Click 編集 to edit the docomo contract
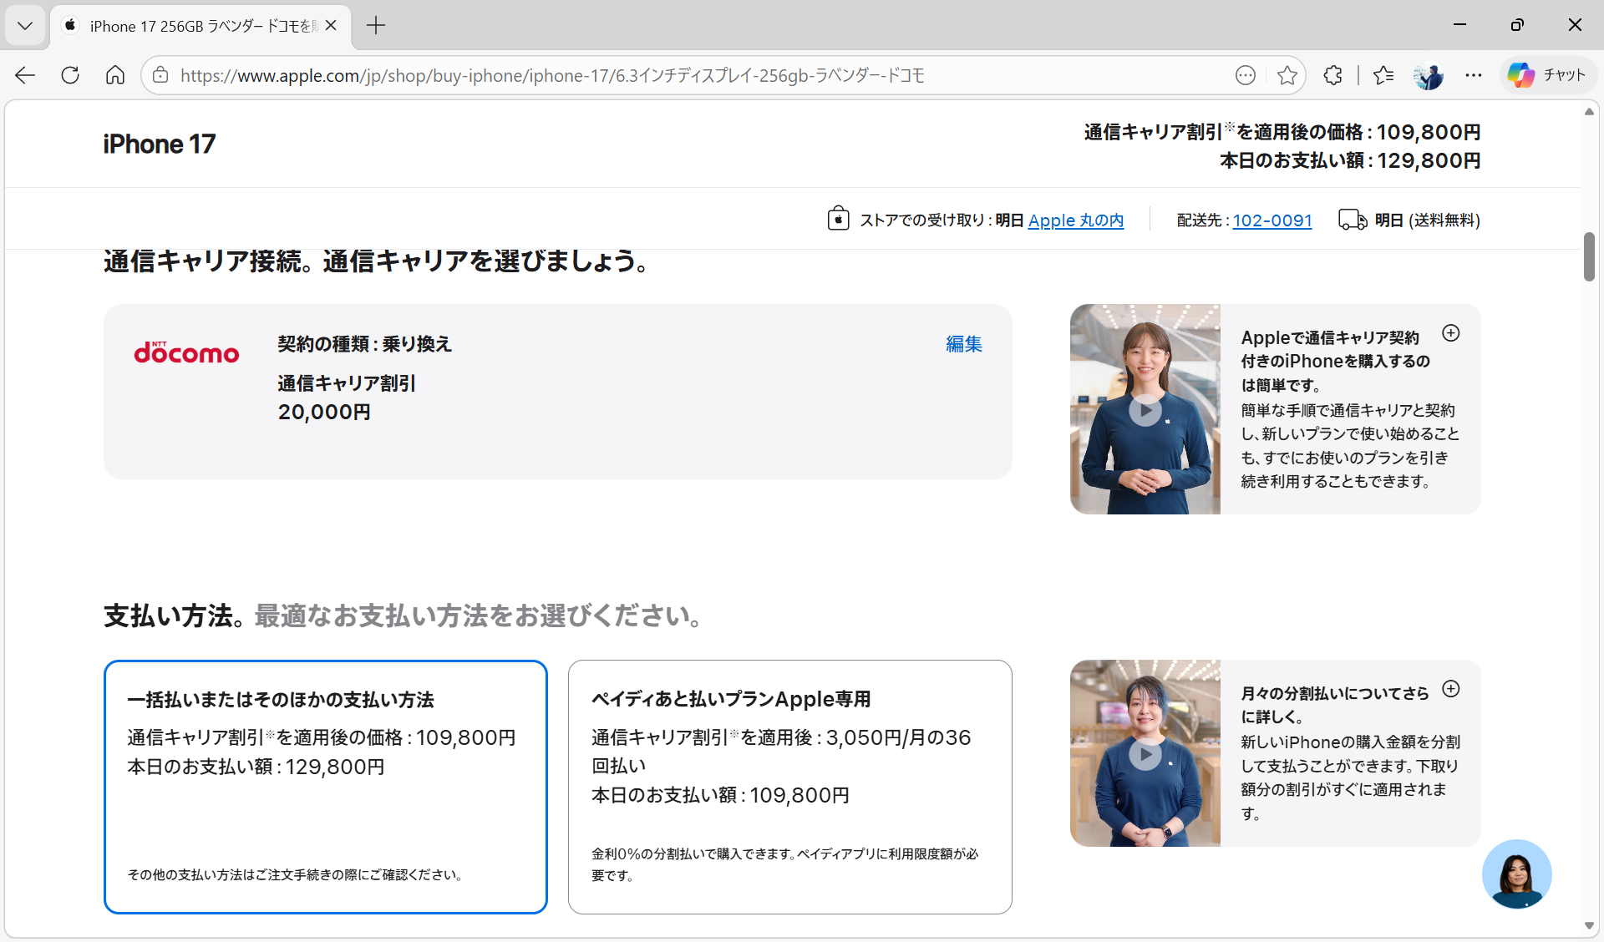This screenshot has height=942, width=1604. click(963, 343)
